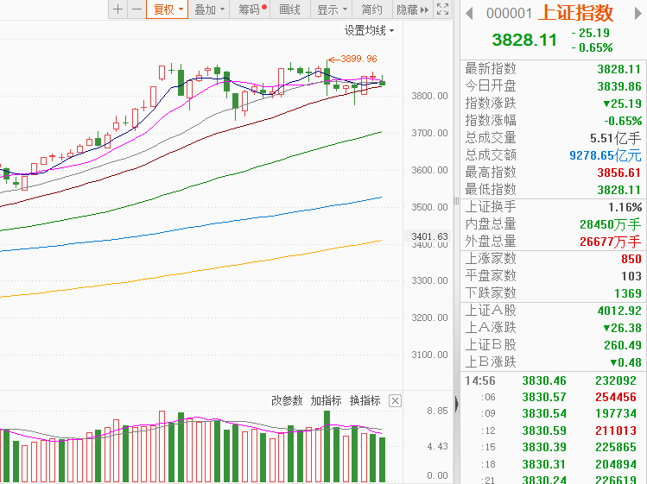647x484 pixels.
Task: Click 换指标 to change indicator
Action: (365, 400)
